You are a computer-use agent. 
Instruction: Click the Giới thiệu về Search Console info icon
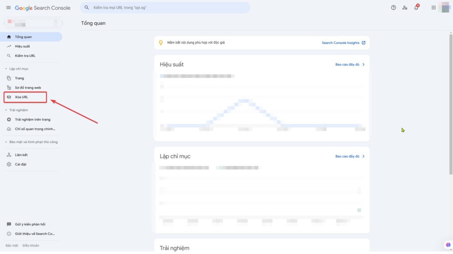9,234
